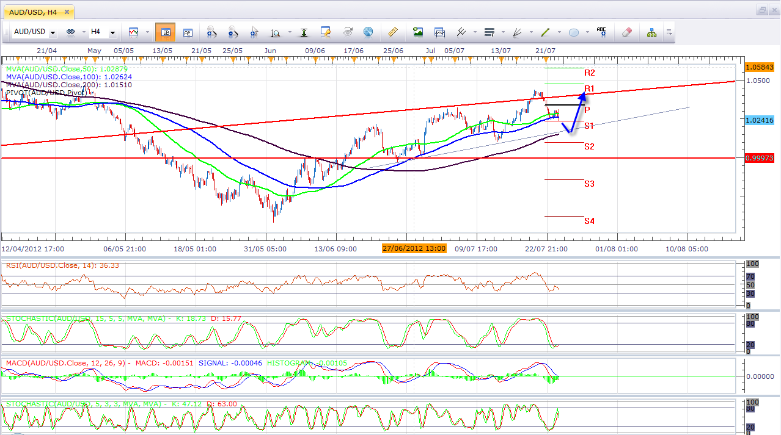Click the restore window icon top right
This screenshot has height=435, width=781.
point(762,10)
